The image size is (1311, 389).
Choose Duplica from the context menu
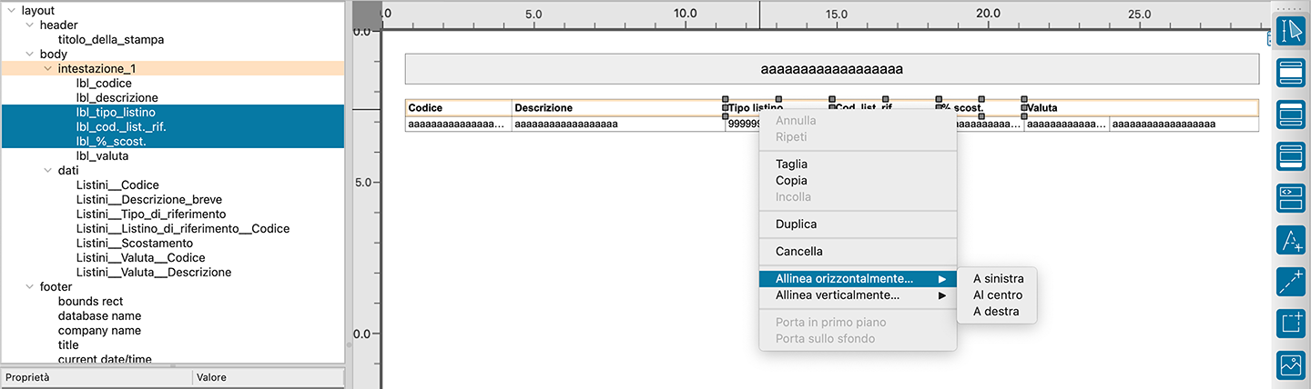tap(796, 224)
